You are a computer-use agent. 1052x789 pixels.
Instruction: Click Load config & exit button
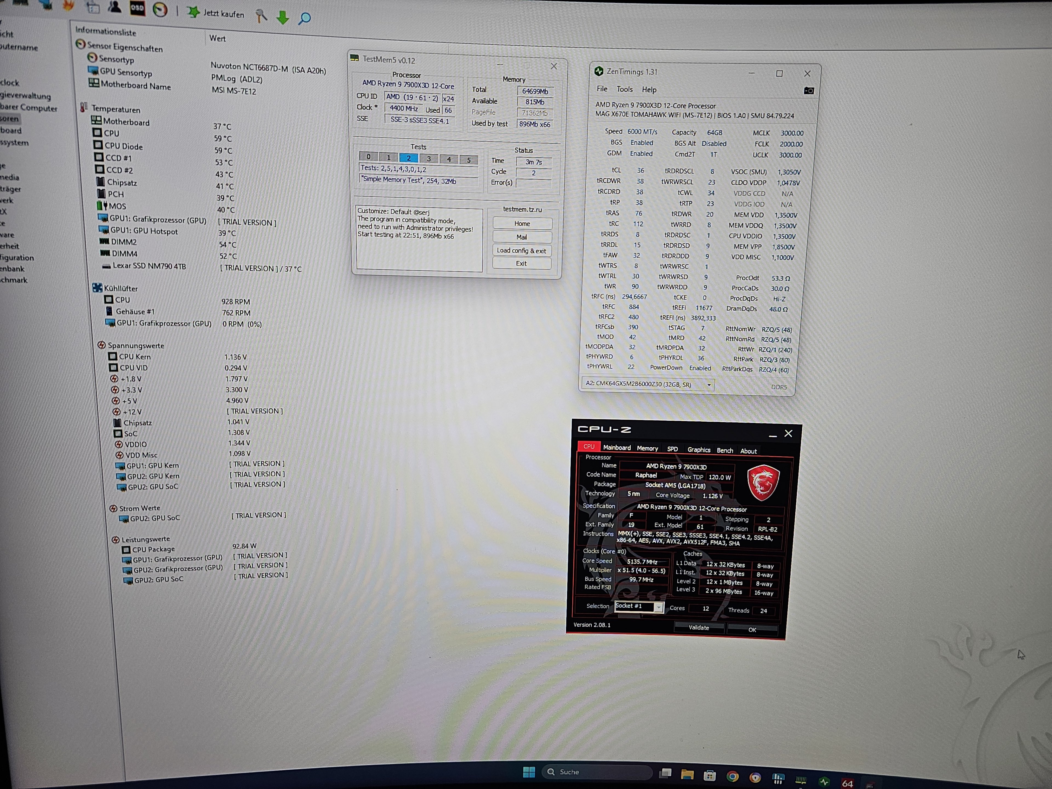[521, 251]
